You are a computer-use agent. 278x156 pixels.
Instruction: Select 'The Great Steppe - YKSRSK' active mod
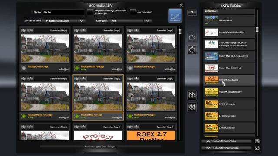click(229, 44)
